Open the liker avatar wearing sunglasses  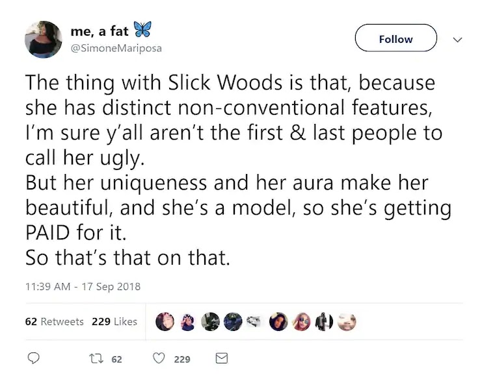coord(301,322)
